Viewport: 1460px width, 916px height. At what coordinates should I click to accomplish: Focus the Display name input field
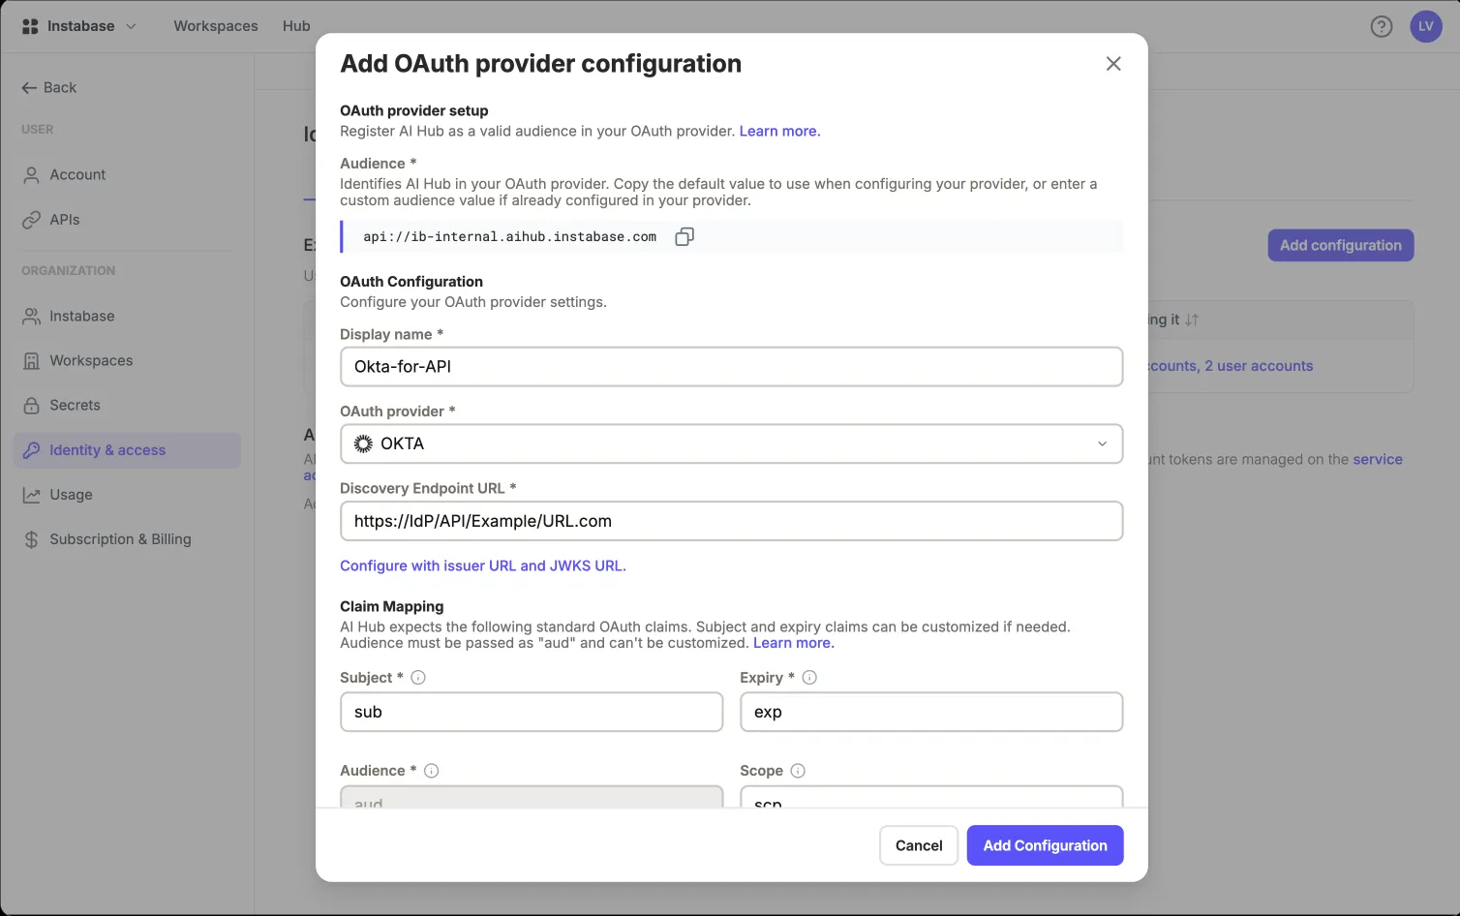pos(732,367)
